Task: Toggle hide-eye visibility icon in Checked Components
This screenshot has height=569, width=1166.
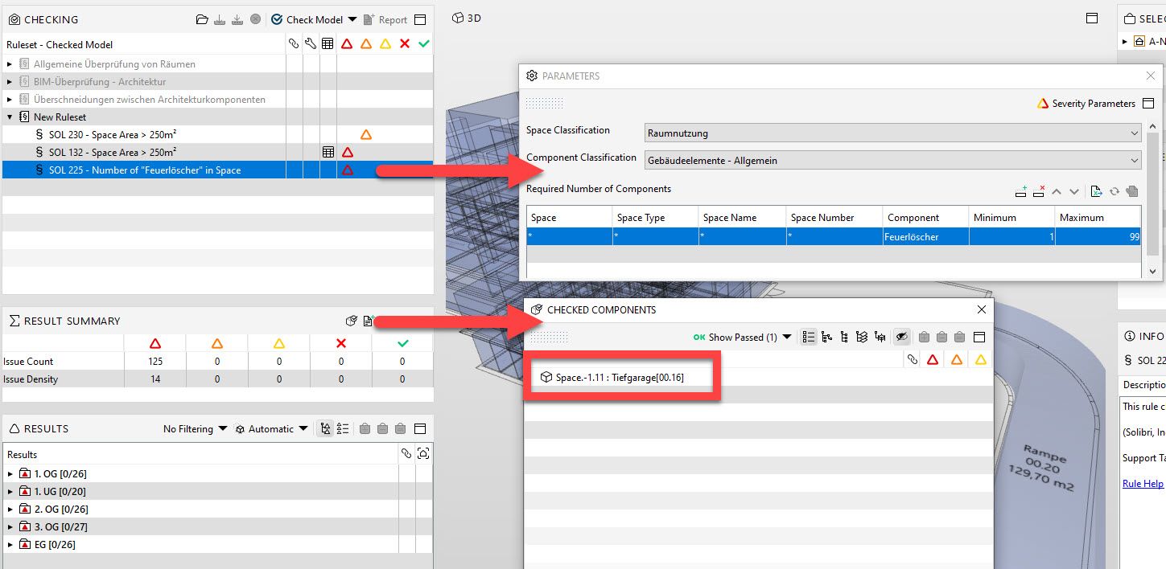Action: tap(902, 337)
